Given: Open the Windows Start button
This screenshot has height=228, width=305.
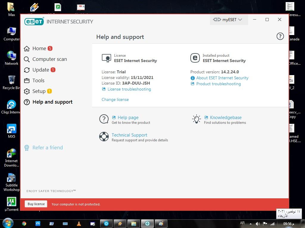Looking at the screenshot, I should 8,224.
